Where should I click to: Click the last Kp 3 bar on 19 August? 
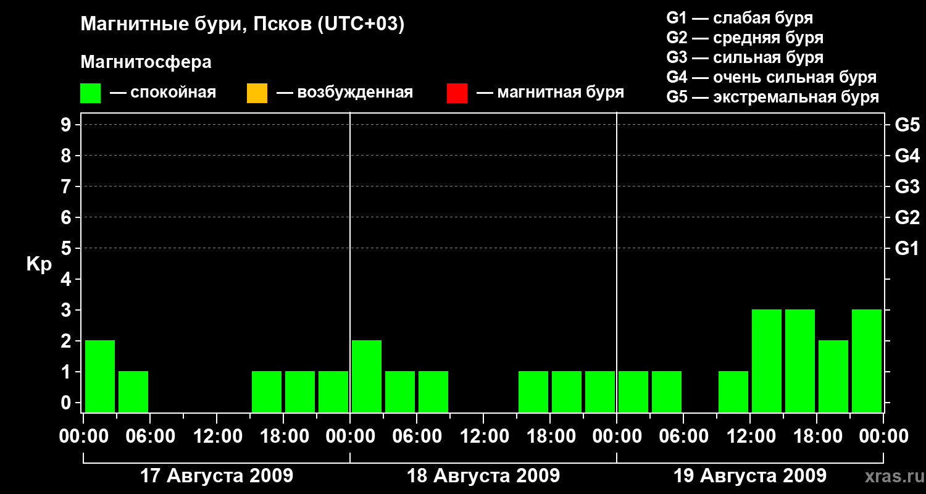click(867, 361)
